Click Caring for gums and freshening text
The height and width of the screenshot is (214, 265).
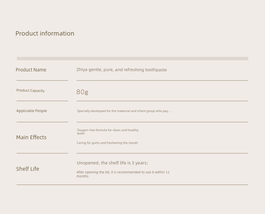point(107,143)
